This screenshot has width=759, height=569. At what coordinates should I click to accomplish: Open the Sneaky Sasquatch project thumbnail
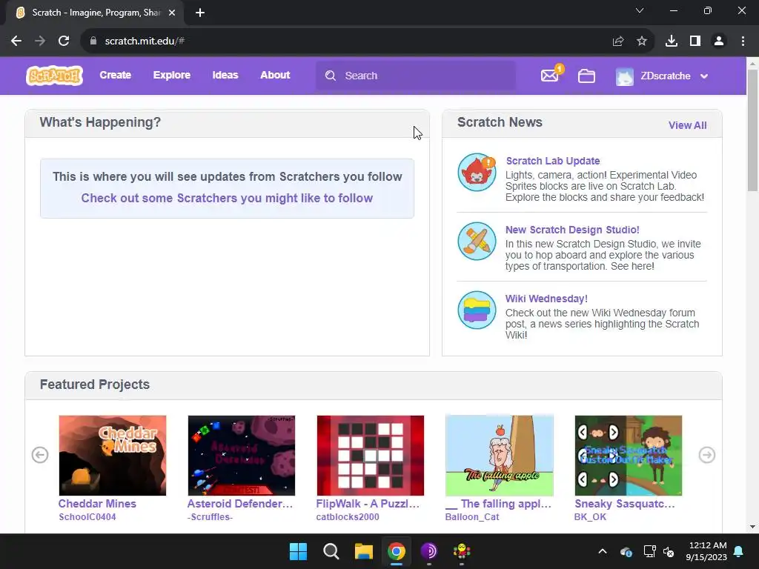629,456
